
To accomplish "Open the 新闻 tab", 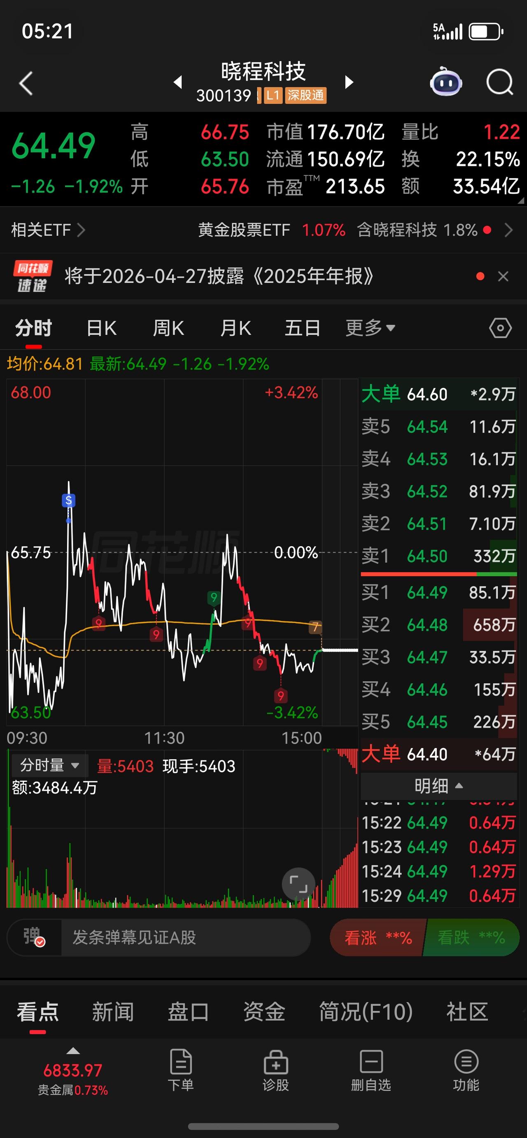I will coord(113,1012).
